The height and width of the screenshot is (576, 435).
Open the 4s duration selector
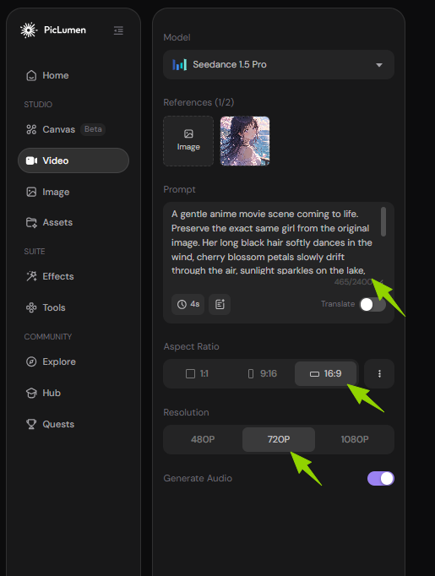188,304
